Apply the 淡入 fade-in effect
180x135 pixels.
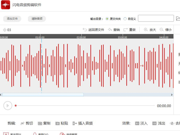coord(141,123)
